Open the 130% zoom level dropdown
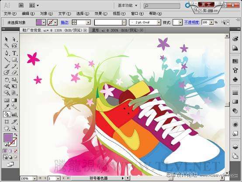This screenshot has width=242, height=182. click(35, 178)
